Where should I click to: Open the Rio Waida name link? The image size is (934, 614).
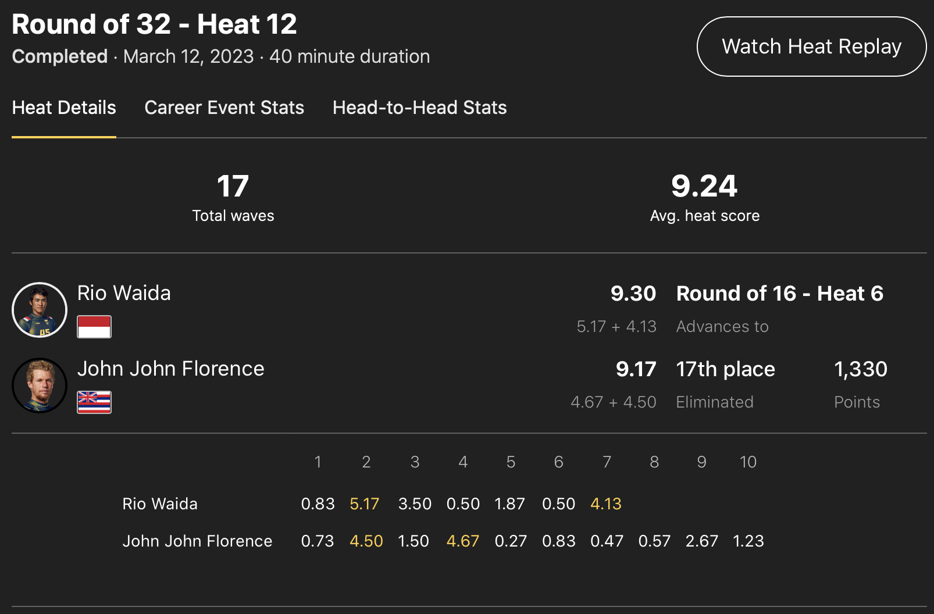124,293
